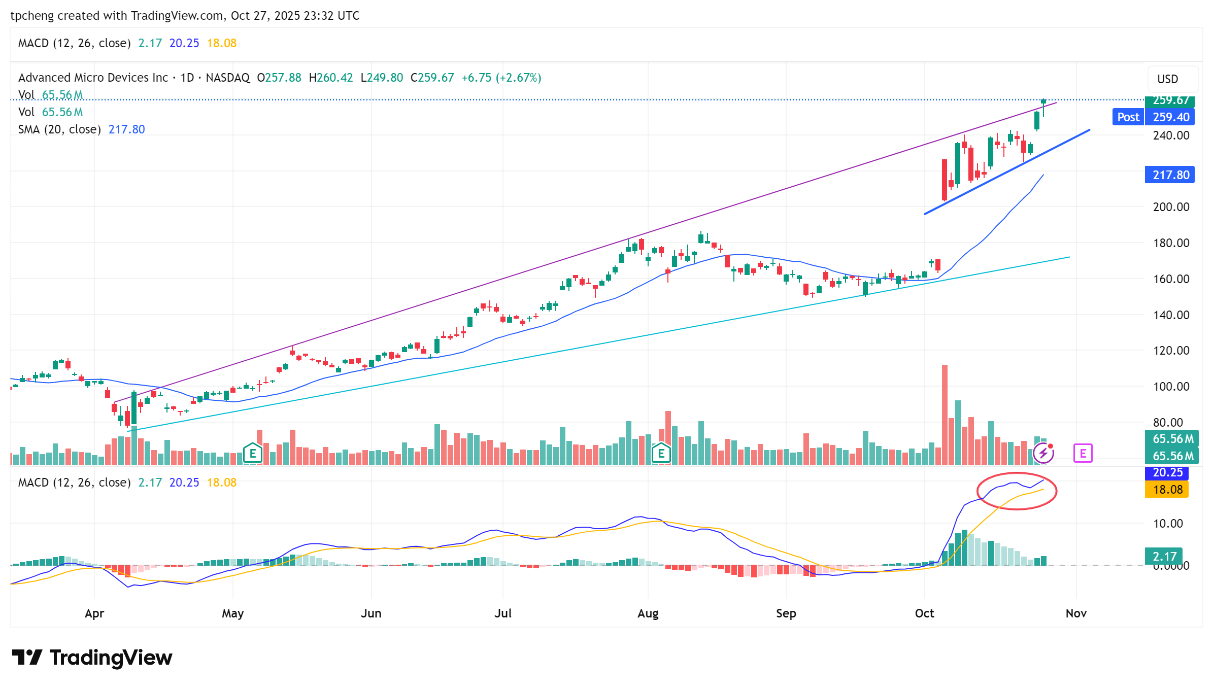Viewport: 1213px width, 688px height.
Task: Click the blue Post market label
Action: tap(1128, 117)
